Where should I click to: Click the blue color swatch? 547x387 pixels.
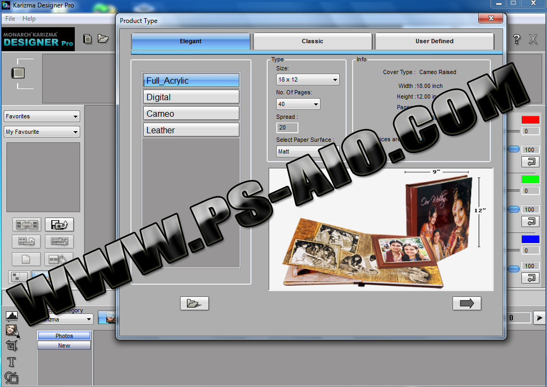(x=530, y=239)
